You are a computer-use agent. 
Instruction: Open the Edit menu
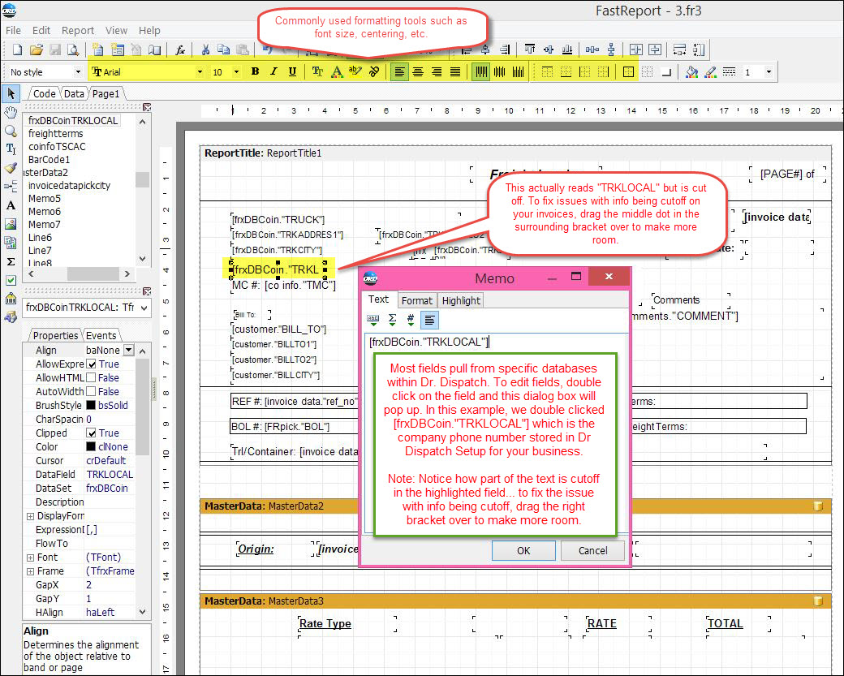[x=41, y=31]
